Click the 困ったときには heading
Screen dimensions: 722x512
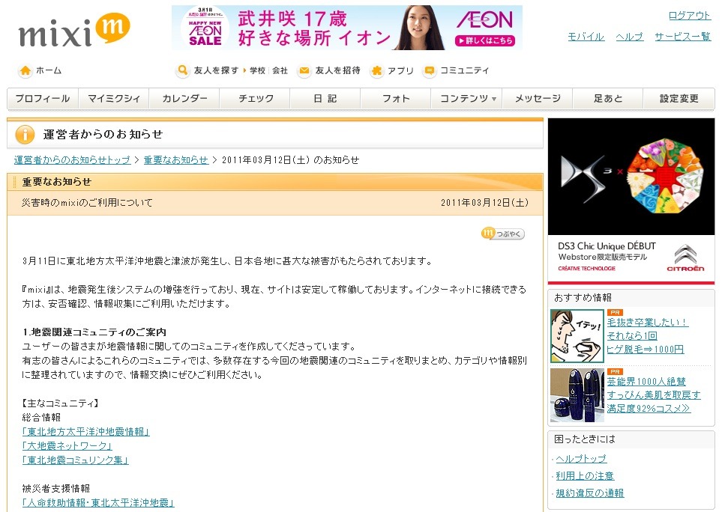[x=585, y=439]
